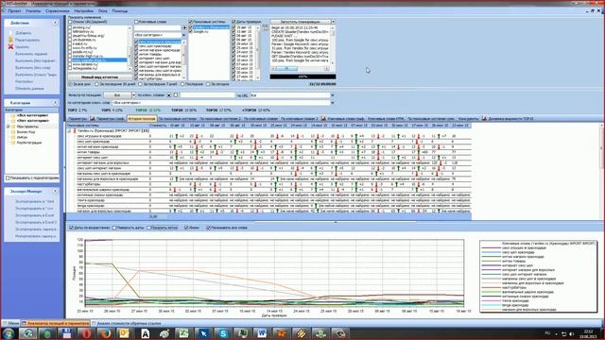Click the add icon beside Добавить
This screenshot has width=605, height=340.
pyautogui.click(x=10, y=33)
